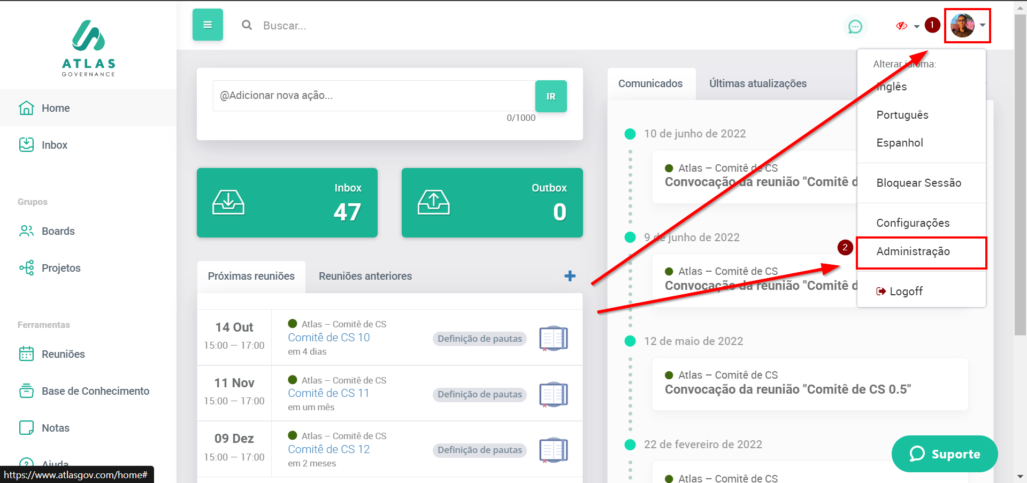Screen dimensions: 1027x483
Task: Switch to Reuniões anteriores tab
Action: [365, 276]
